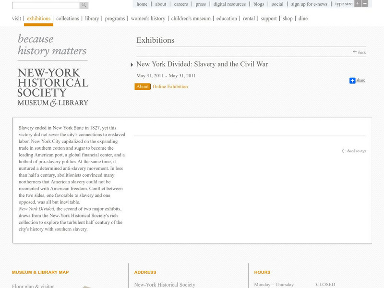Increase type size with plus button
The image size is (384, 288).
358,3
